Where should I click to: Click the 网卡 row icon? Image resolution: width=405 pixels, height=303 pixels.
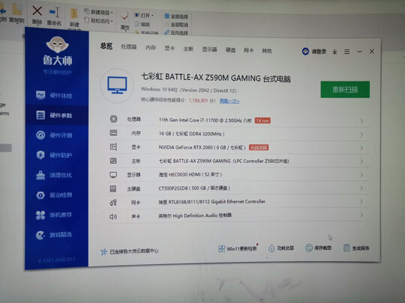point(113,203)
